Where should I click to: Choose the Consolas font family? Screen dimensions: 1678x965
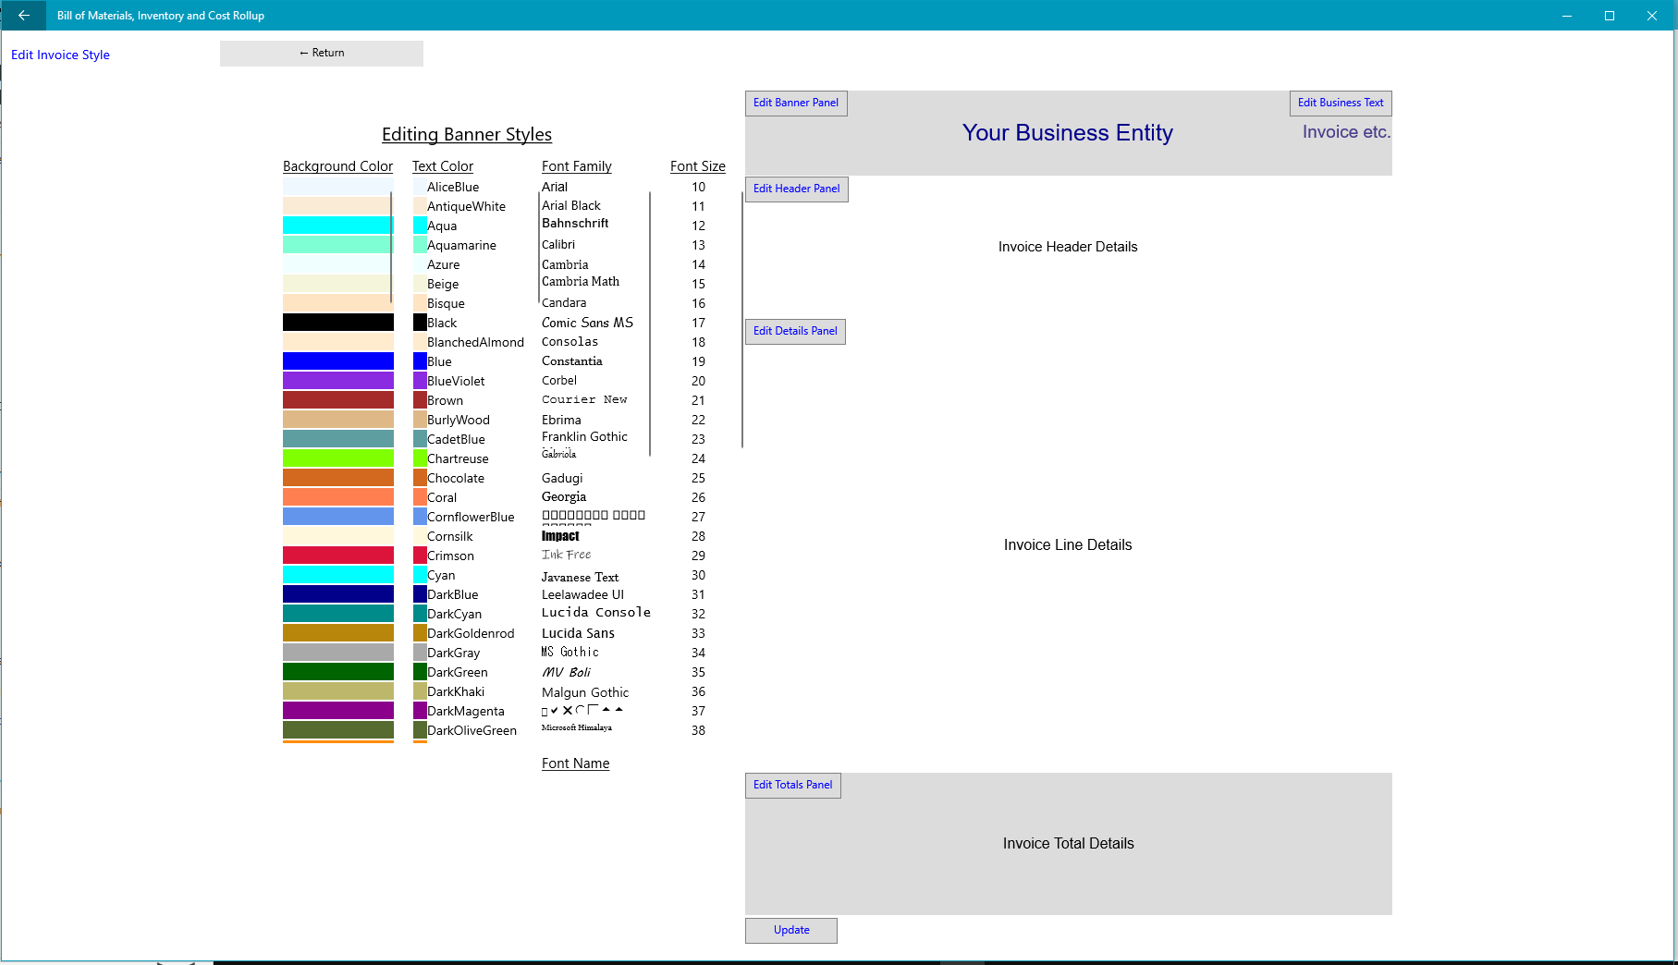pos(570,342)
